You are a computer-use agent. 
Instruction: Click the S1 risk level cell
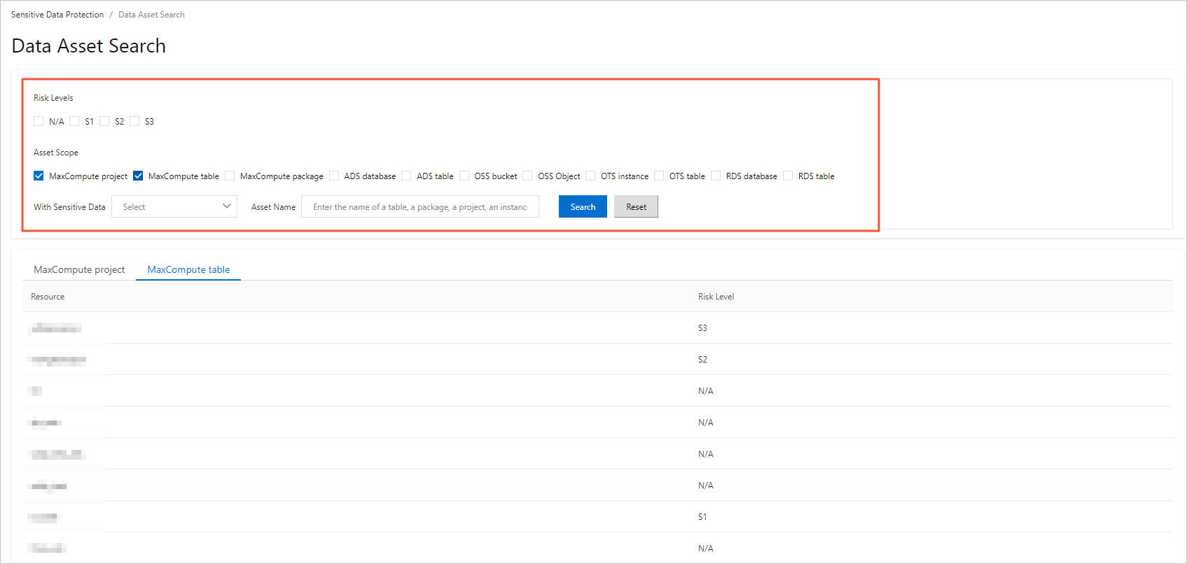pyautogui.click(x=702, y=516)
